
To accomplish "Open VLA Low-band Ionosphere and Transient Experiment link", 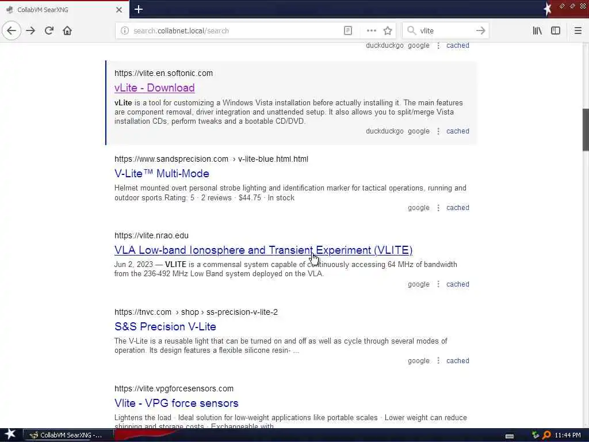I will click(263, 250).
